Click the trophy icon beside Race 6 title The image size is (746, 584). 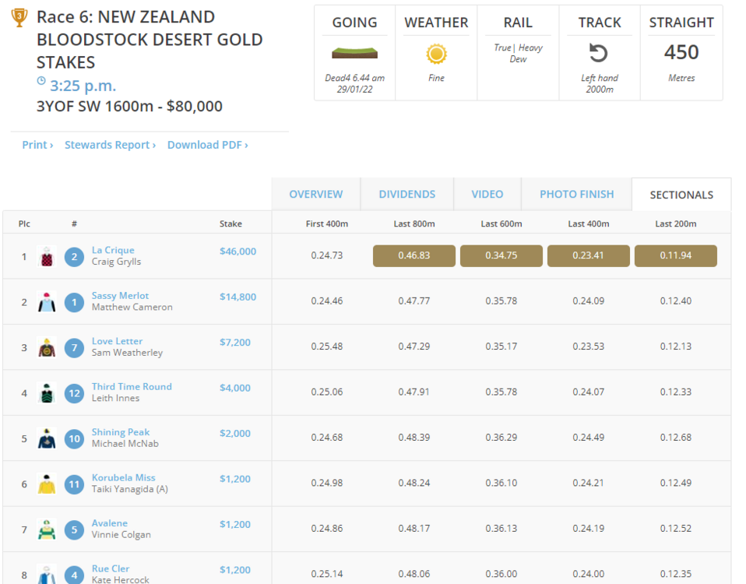click(x=19, y=16)
